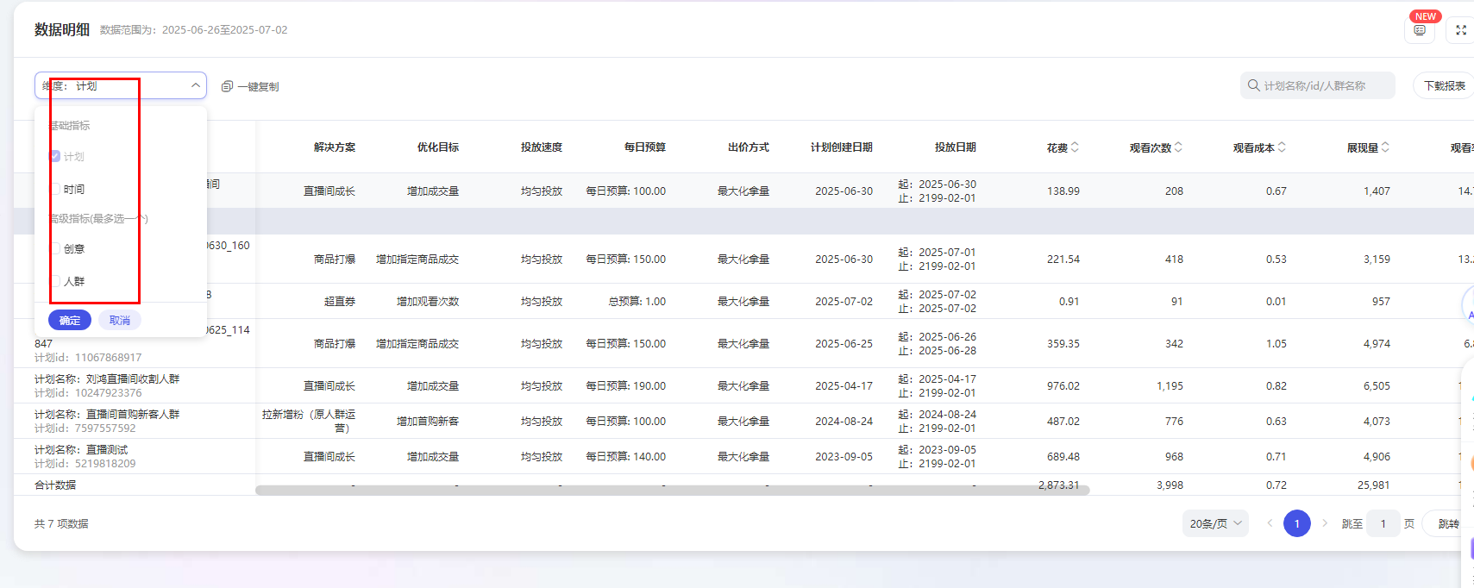The width and height of the screenshot is (1474, 588).
Task: Collapse the 维度 计划 dropdown
Action: click(x=195, y=85)
